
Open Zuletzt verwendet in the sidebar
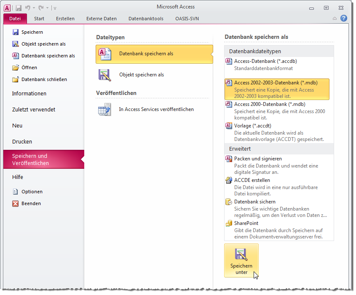point(34,110)
